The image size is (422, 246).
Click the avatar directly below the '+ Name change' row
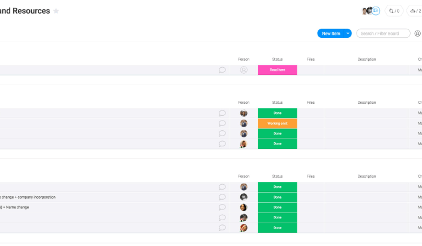243,218
